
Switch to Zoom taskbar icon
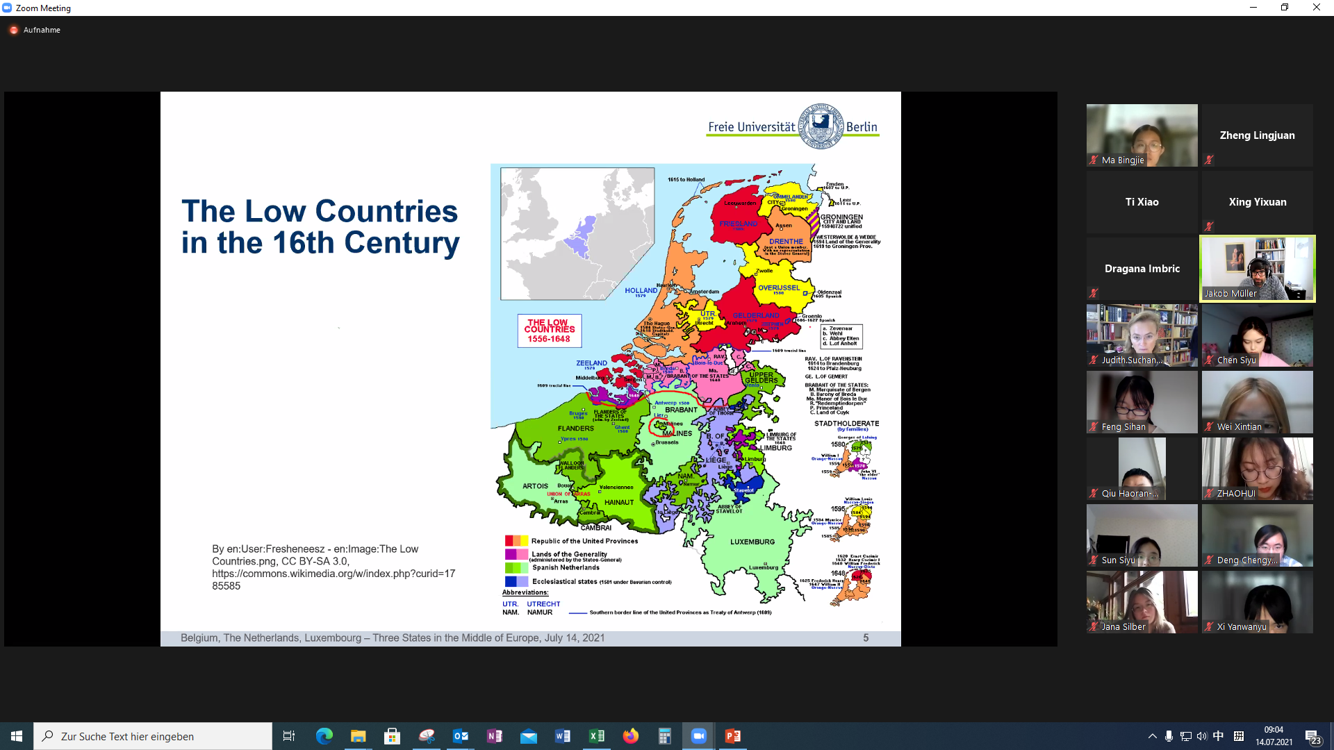[698, 736]
